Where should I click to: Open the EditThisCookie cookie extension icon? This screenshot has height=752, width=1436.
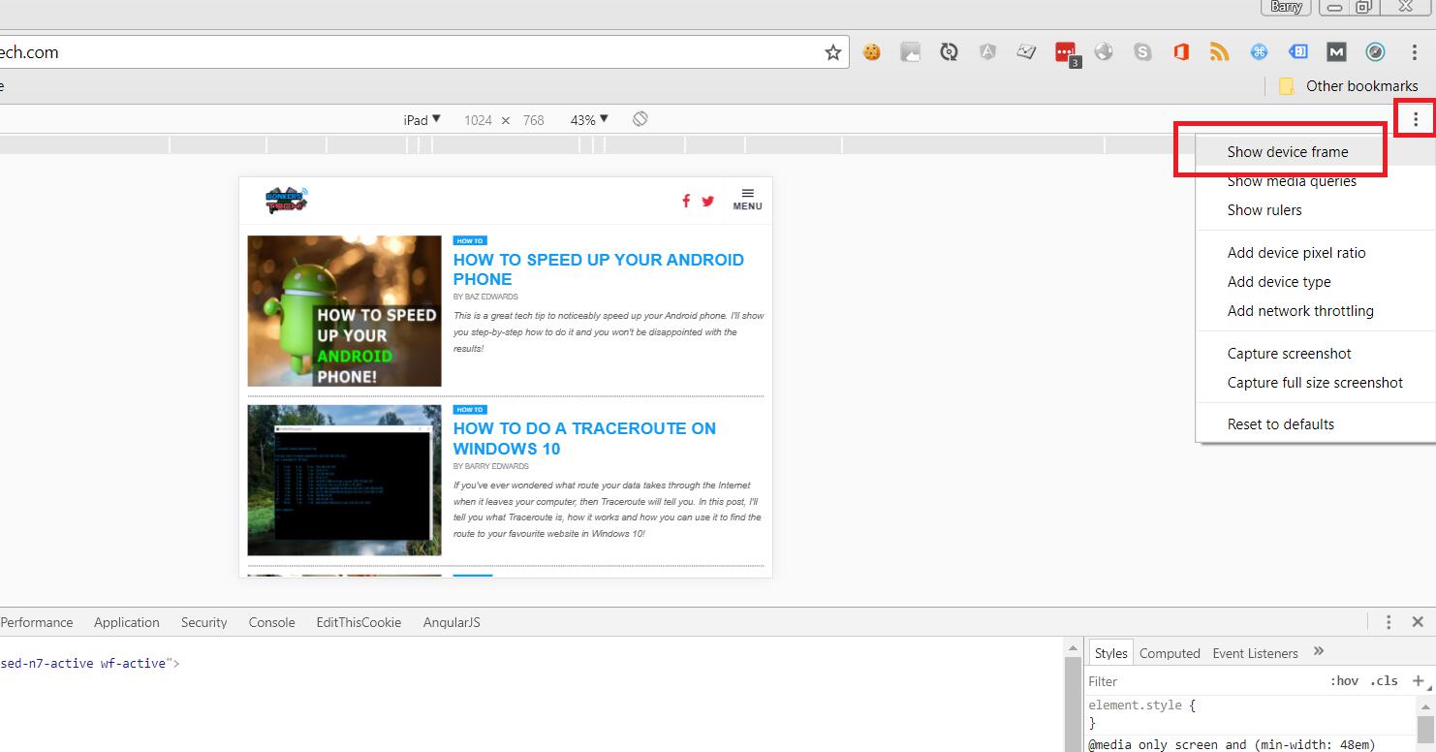click(872, 52)
